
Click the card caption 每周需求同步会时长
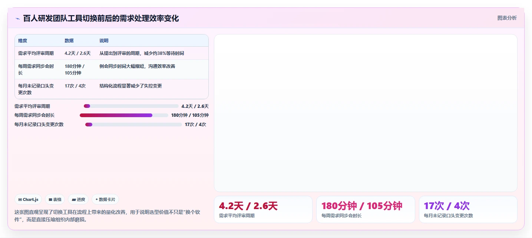341,216
